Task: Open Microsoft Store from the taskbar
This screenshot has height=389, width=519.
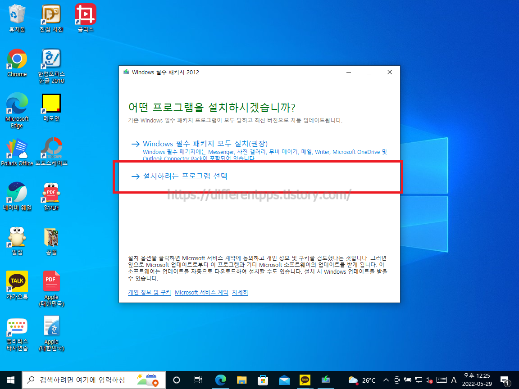Action: click(263, 380)
